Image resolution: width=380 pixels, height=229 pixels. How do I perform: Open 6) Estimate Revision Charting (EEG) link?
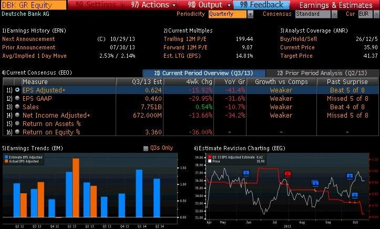[x=240, y=148]
